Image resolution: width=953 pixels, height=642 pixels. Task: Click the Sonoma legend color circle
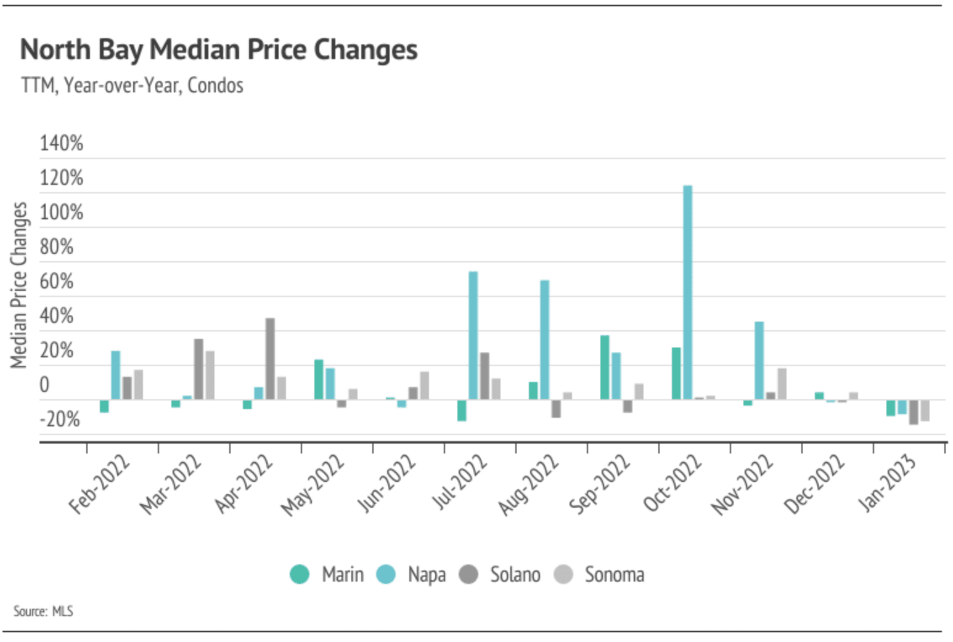[x=563, y=574]
